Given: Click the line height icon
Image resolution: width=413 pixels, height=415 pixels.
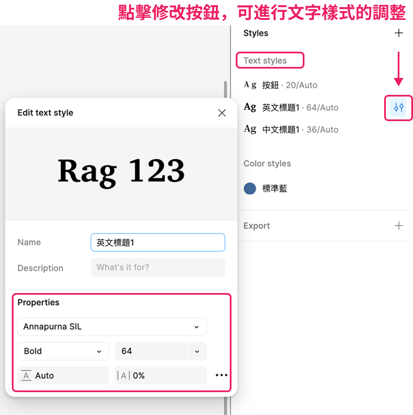Looking at the screenshot, I should point(26,376).
